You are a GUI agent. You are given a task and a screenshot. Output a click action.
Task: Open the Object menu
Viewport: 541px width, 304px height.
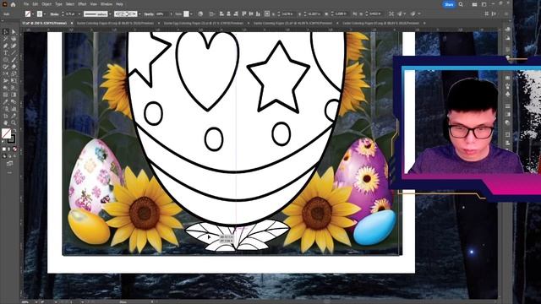[46, 4]
